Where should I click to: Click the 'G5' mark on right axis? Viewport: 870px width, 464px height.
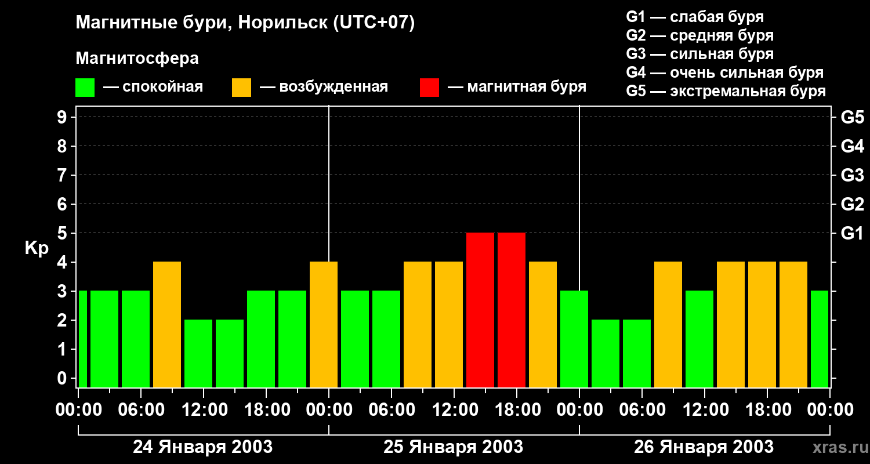[x=852, y=117]
